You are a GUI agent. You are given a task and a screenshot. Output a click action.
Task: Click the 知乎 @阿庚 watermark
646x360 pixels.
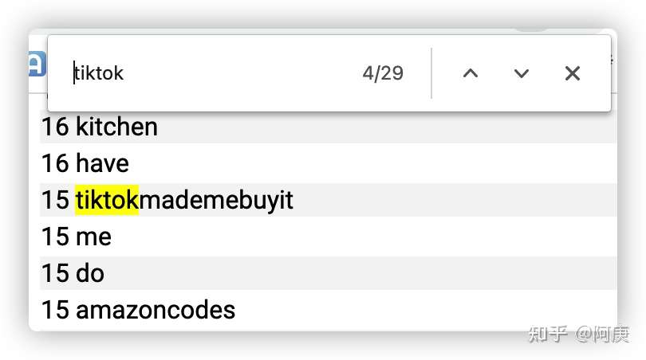(x=579, y=334)
